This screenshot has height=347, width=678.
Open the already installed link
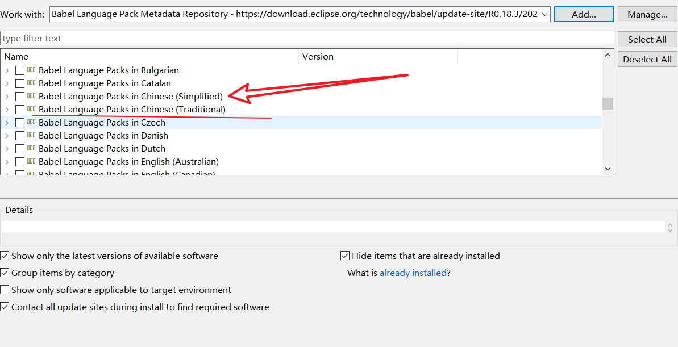point(413,273)
